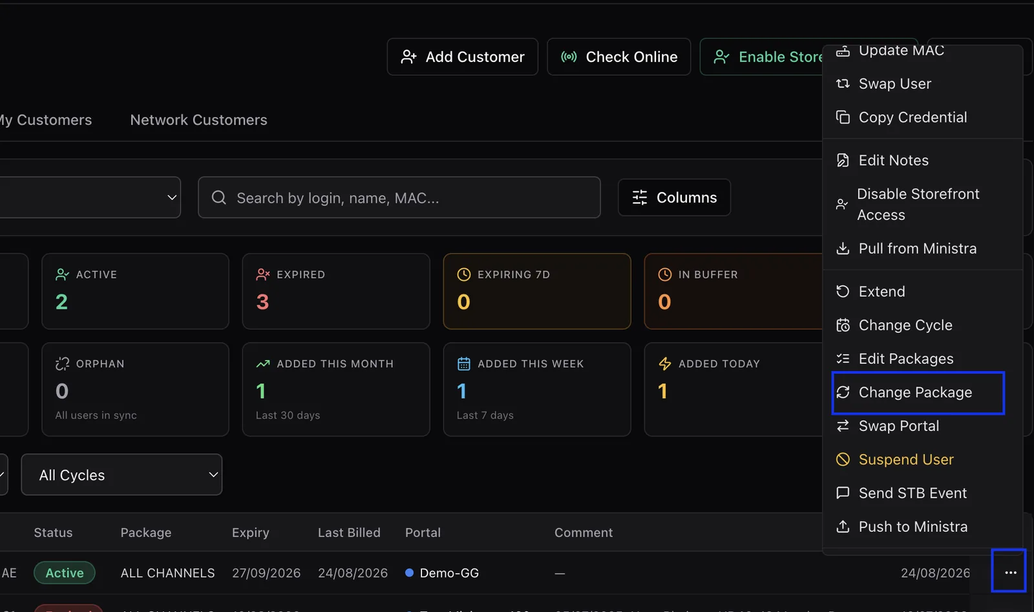Choose Pull from Ministra option
Screen dimensions: 1034x612
pyautogui.click(x=922, y=249)
